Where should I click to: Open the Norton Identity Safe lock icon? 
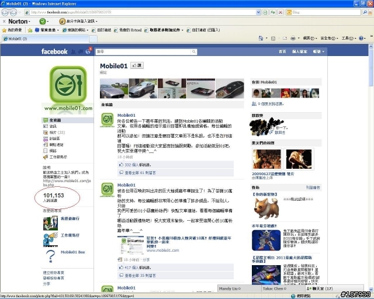tap(63, 21)
